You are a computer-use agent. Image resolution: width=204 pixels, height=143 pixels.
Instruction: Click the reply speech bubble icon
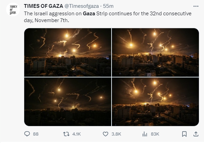point(27,134)
